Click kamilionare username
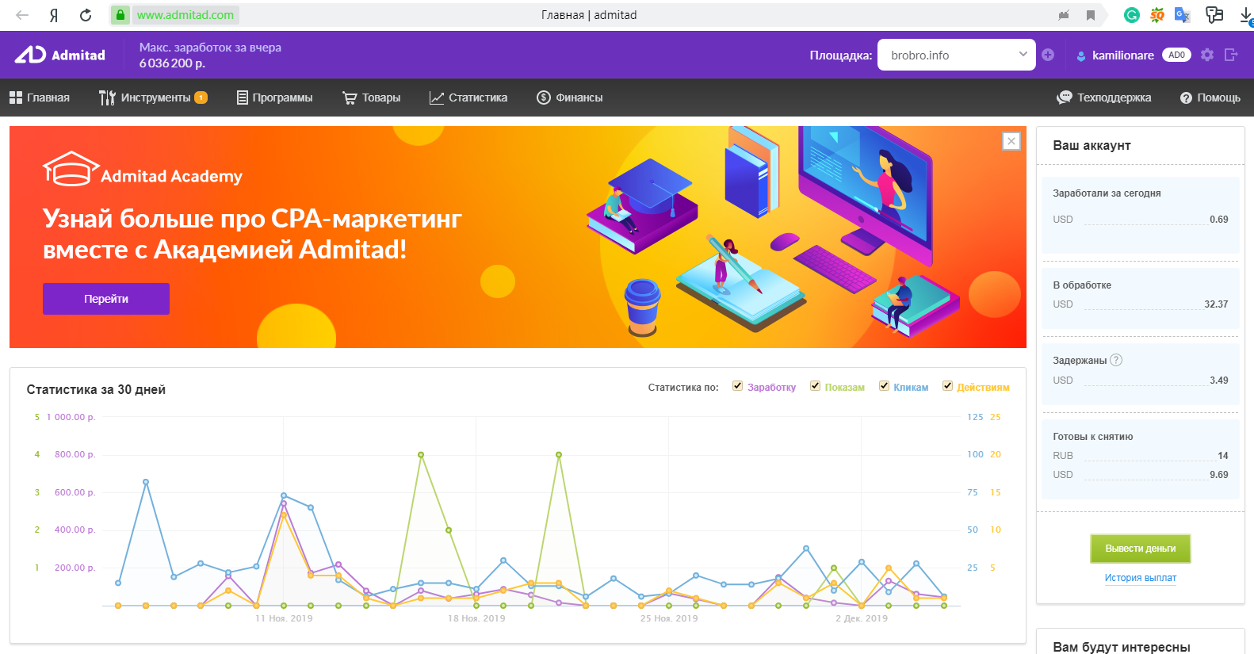 (1123, 55)
